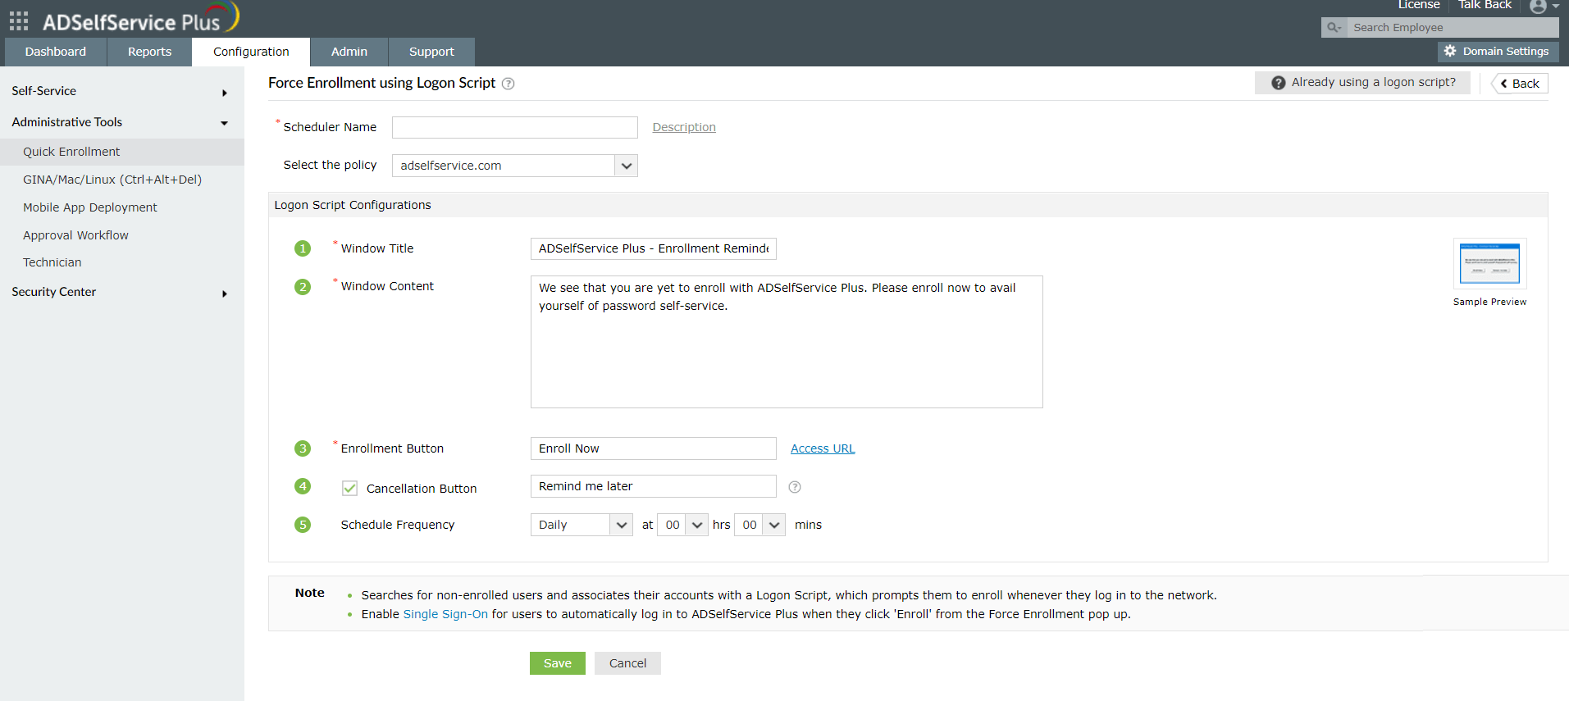1569x701 pixels.
Task: Open the Select the policy dropdown
Action: [626, 166]
